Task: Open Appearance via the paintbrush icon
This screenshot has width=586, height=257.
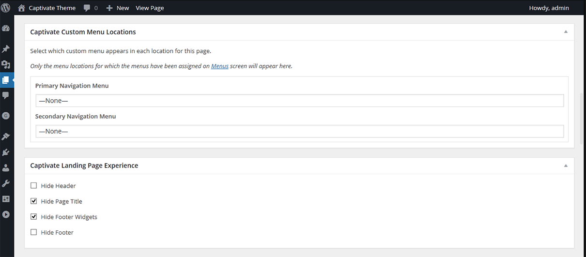Action: [6, 137]
